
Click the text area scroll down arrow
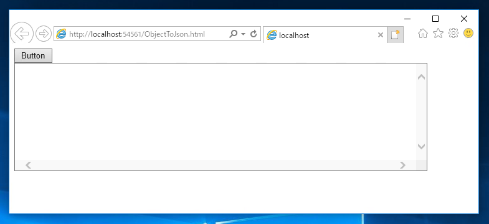click(x=421, y=146)
